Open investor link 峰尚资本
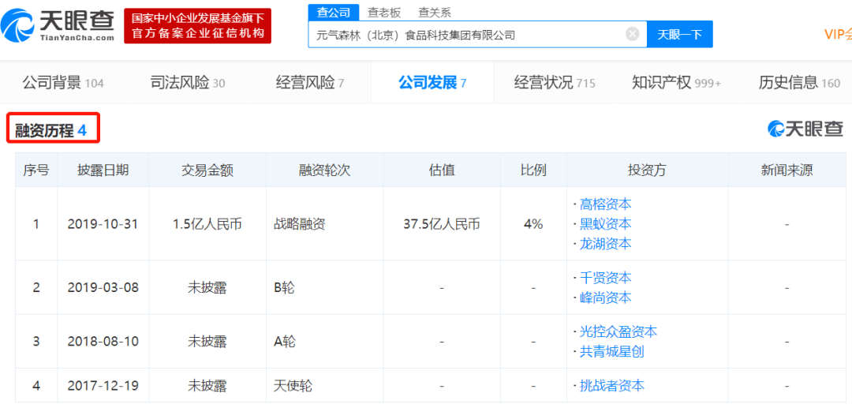 [605, 298]
